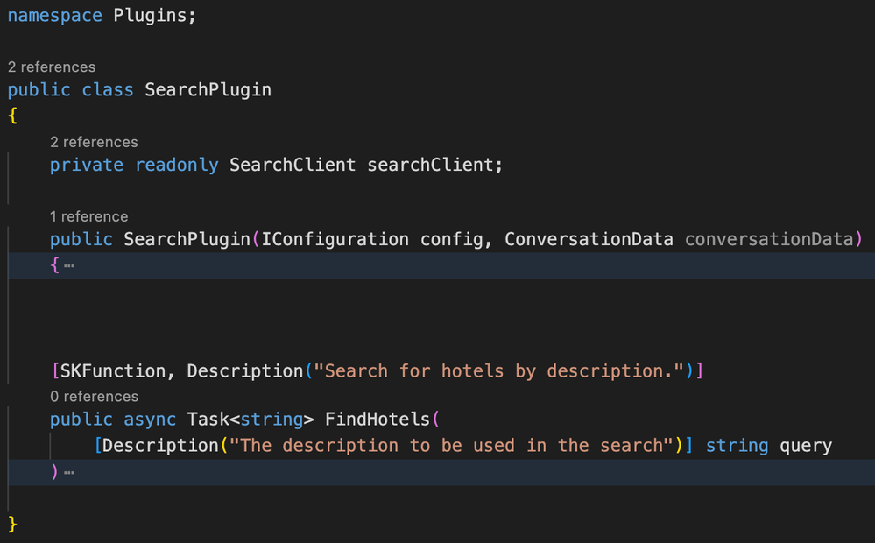875x543 pixels.
Task: Click the 'string' keyword before query
Action: 737,445
